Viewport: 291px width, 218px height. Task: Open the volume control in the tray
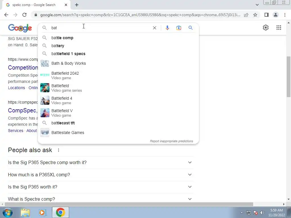pyautogui.click(x=262, y=213)
